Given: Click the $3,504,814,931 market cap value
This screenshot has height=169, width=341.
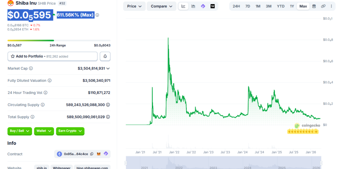Looking at the screenshot, I should [91, 69].
